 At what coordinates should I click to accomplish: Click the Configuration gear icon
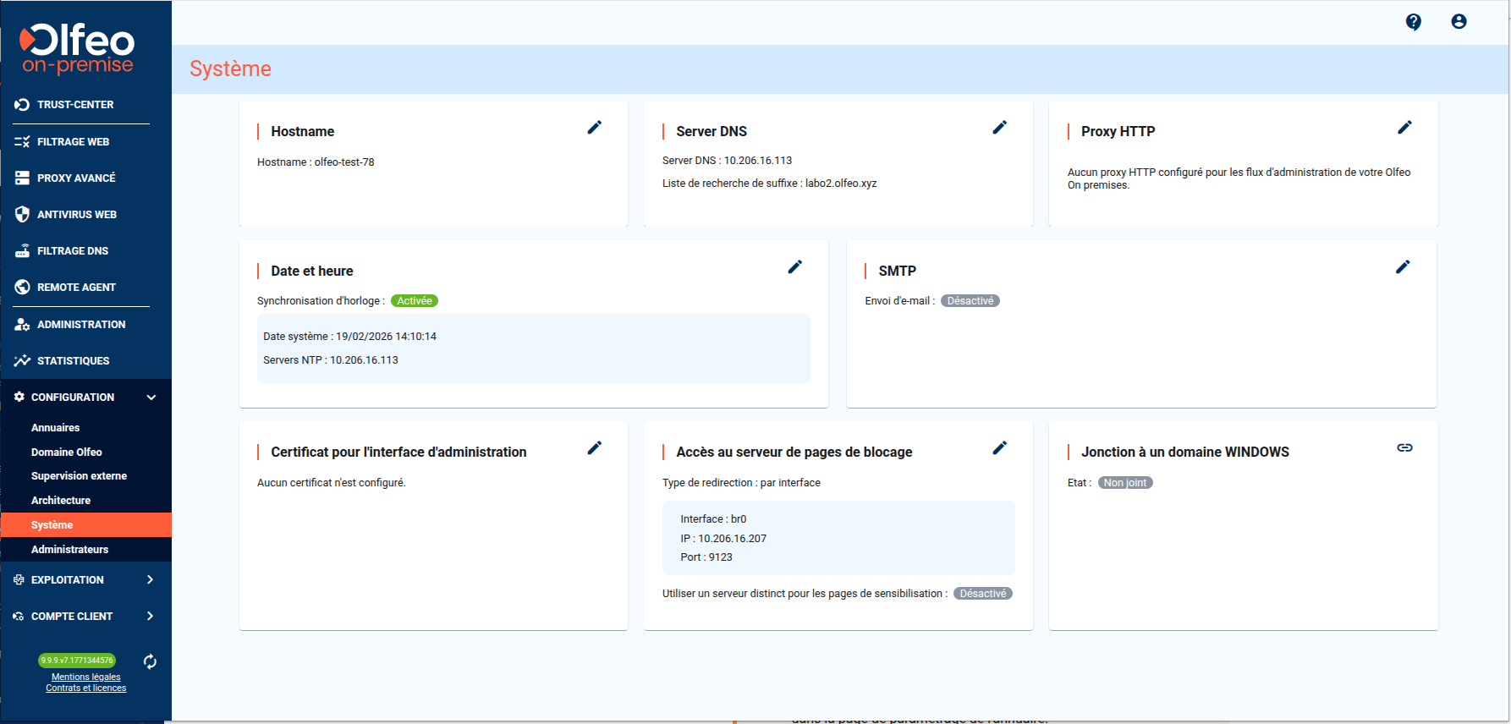[x=19, y=397]
